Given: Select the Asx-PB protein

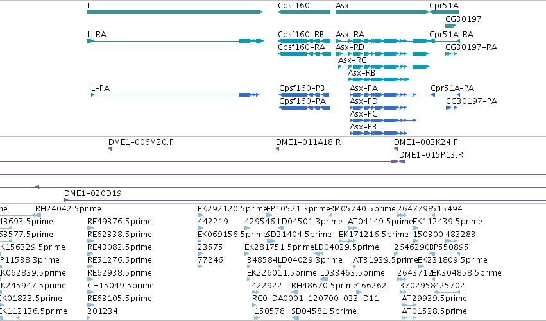Looking at the screenshot, I should tap(379, 133).
